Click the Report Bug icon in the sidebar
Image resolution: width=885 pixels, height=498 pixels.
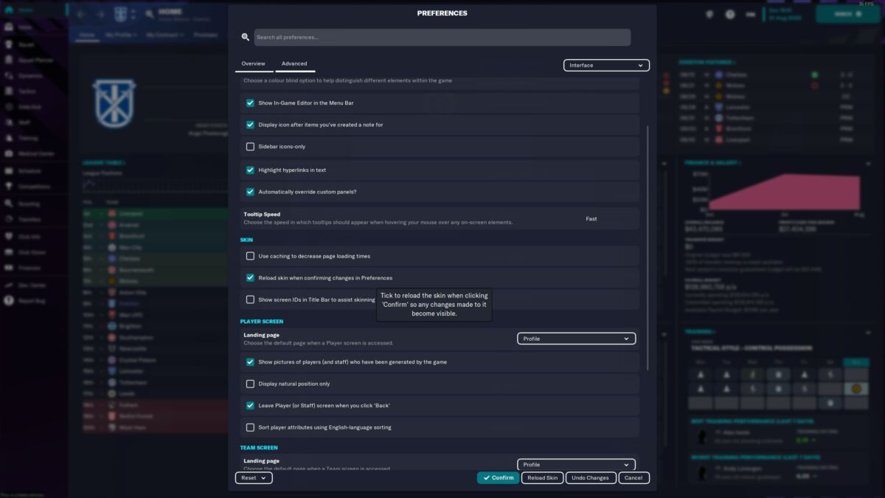(8, 300)
